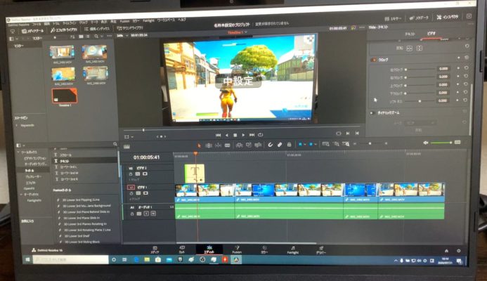Expand the Keywords smart bin

tap(17, 126)
